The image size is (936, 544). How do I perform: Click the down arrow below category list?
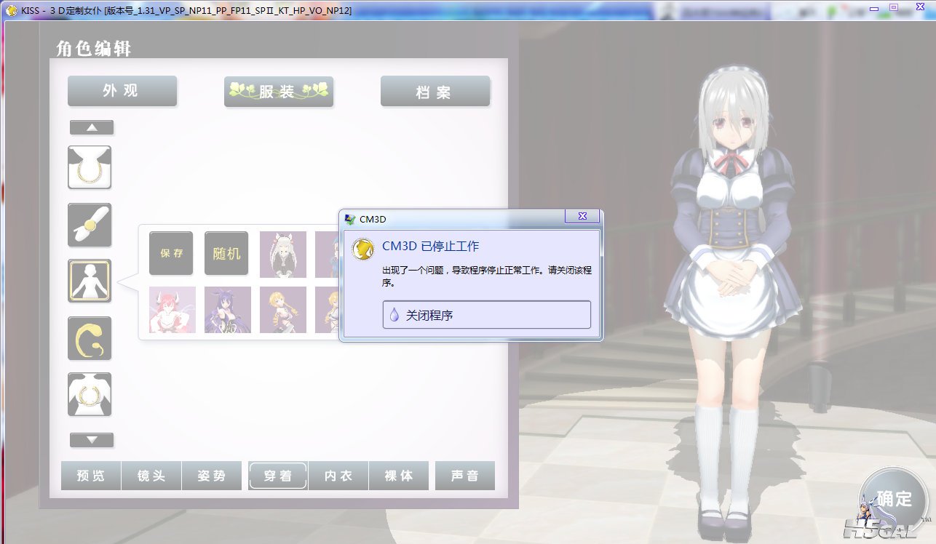click(x=92, y=440)
